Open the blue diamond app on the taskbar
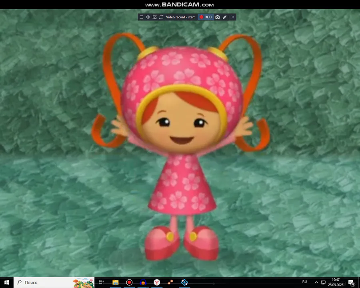Viewport: 360px width, 288px height. [184, 282]
